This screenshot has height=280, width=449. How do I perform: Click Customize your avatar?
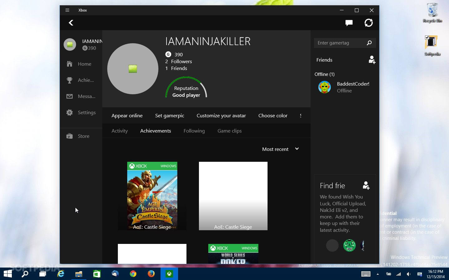[x=221, y=115]
